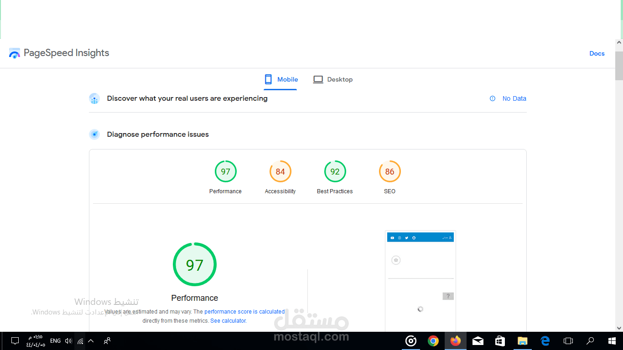Screen dimensions: 623x350
Task: Switch to Google Chrome in taskbar
Action: (433, 341)
